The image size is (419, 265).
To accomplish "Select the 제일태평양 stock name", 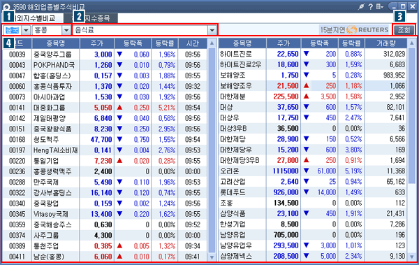I will (x=49, y=118).
